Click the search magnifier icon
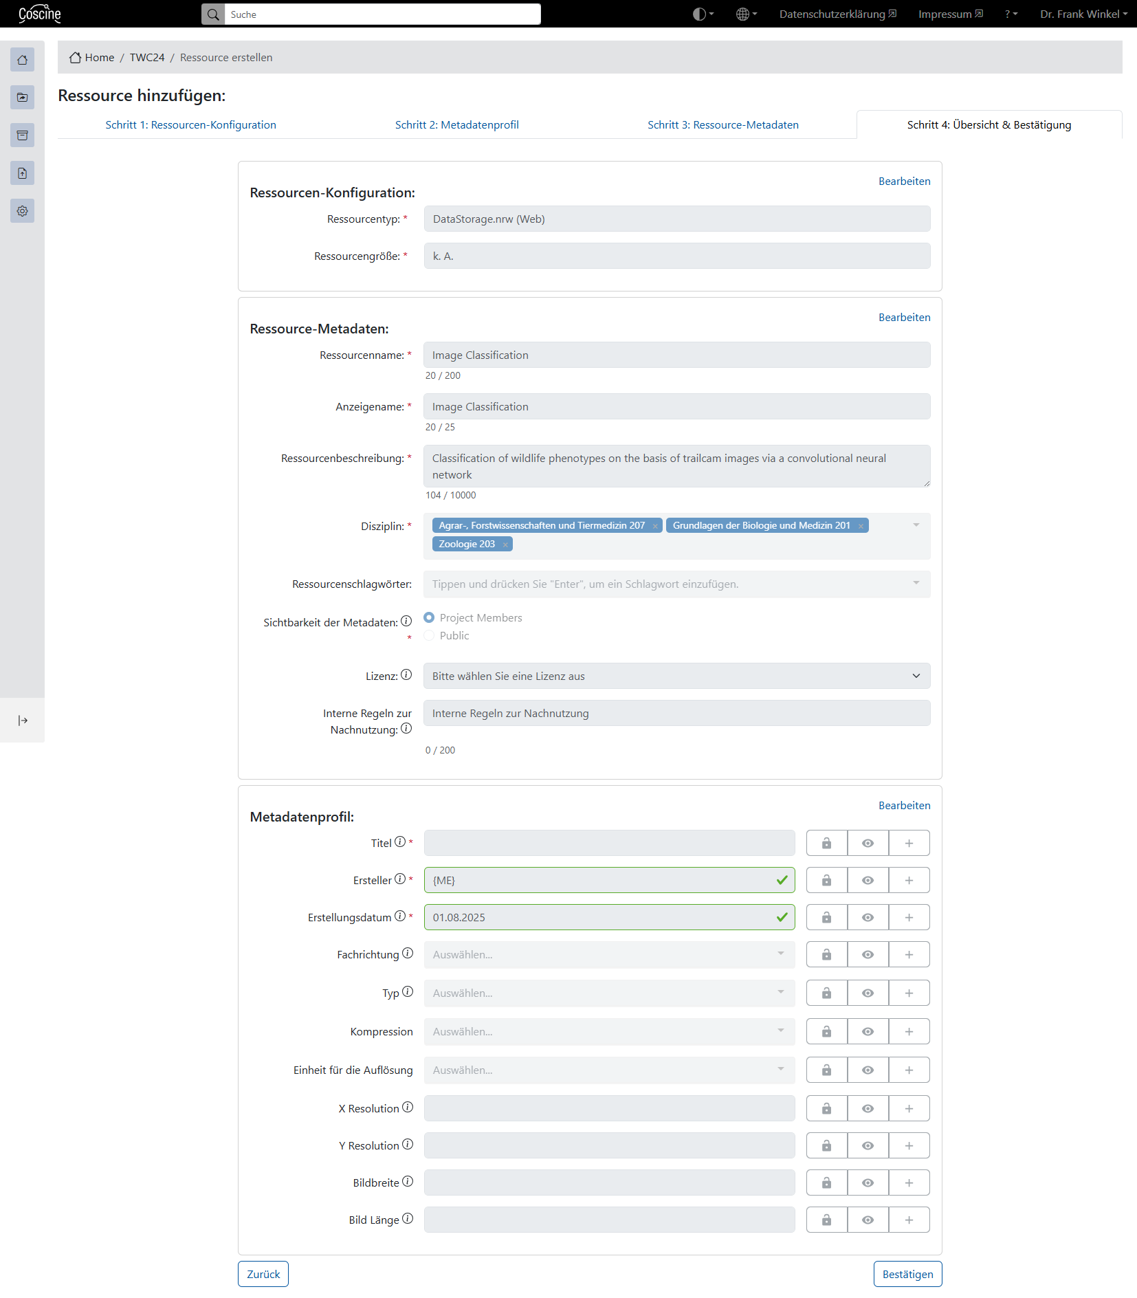Screen dimensions: 1137x1298 click(213, 14)
